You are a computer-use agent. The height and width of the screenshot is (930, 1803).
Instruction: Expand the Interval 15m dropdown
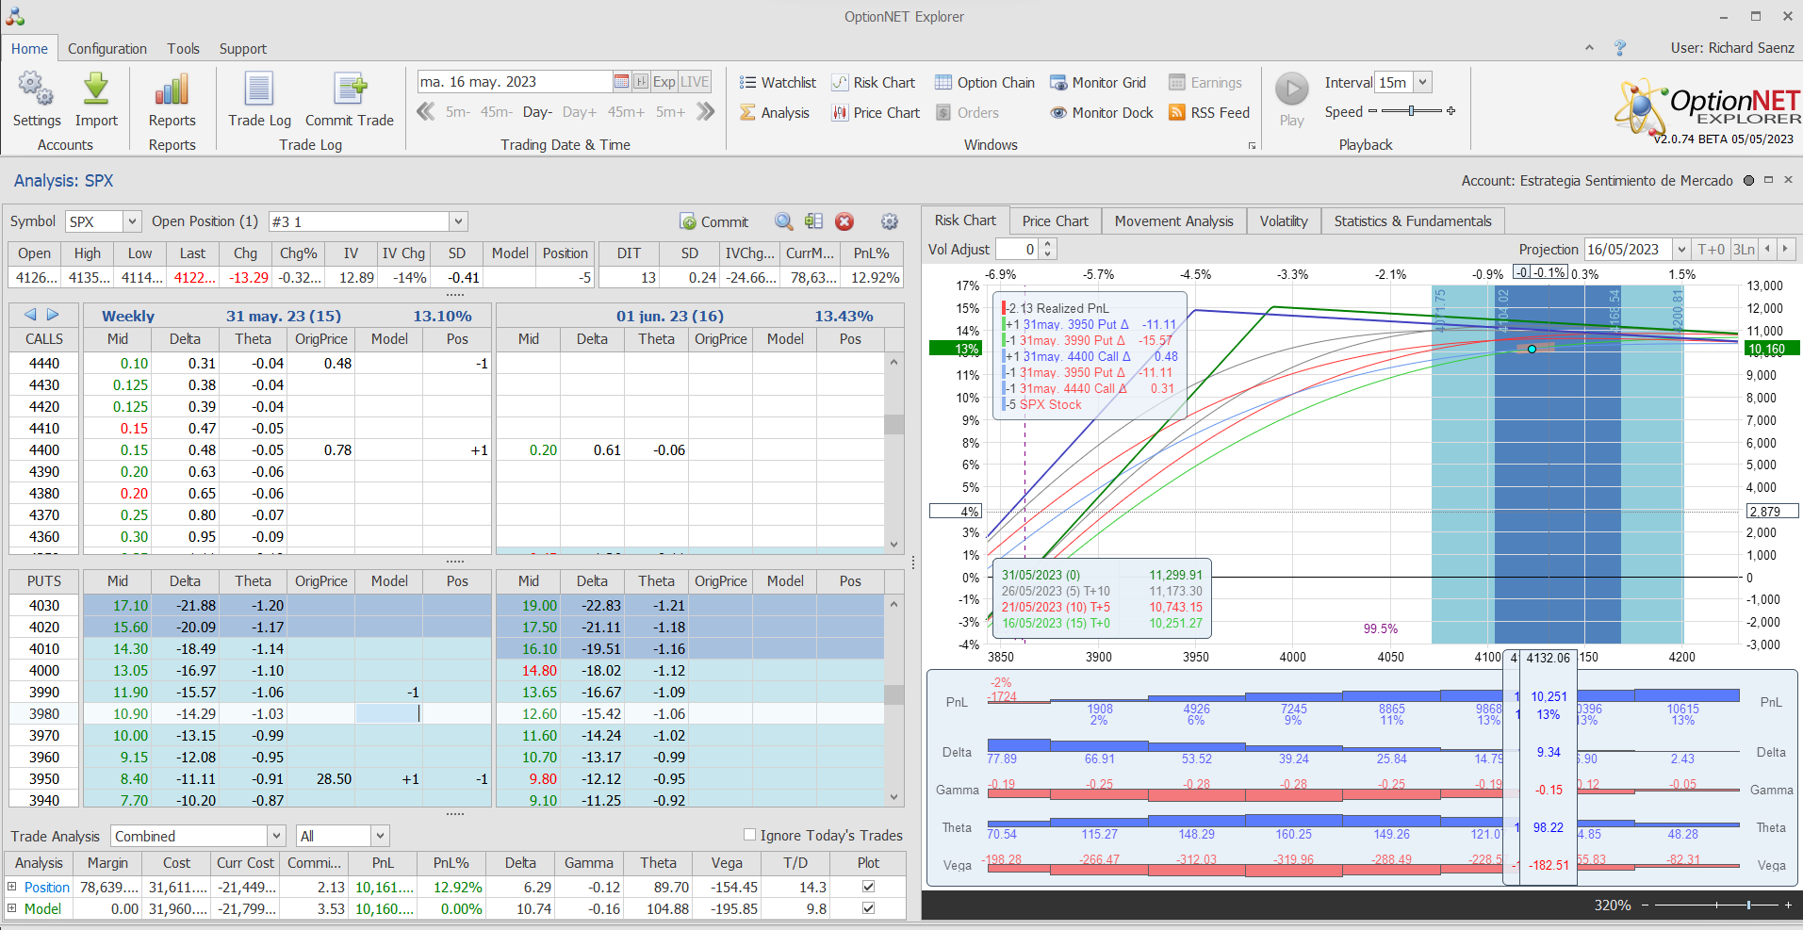(1423, 83)
